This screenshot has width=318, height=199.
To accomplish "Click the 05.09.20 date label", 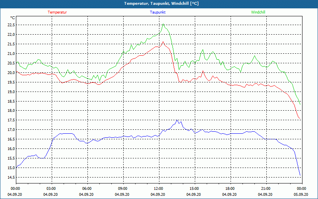I will (301, 194).
